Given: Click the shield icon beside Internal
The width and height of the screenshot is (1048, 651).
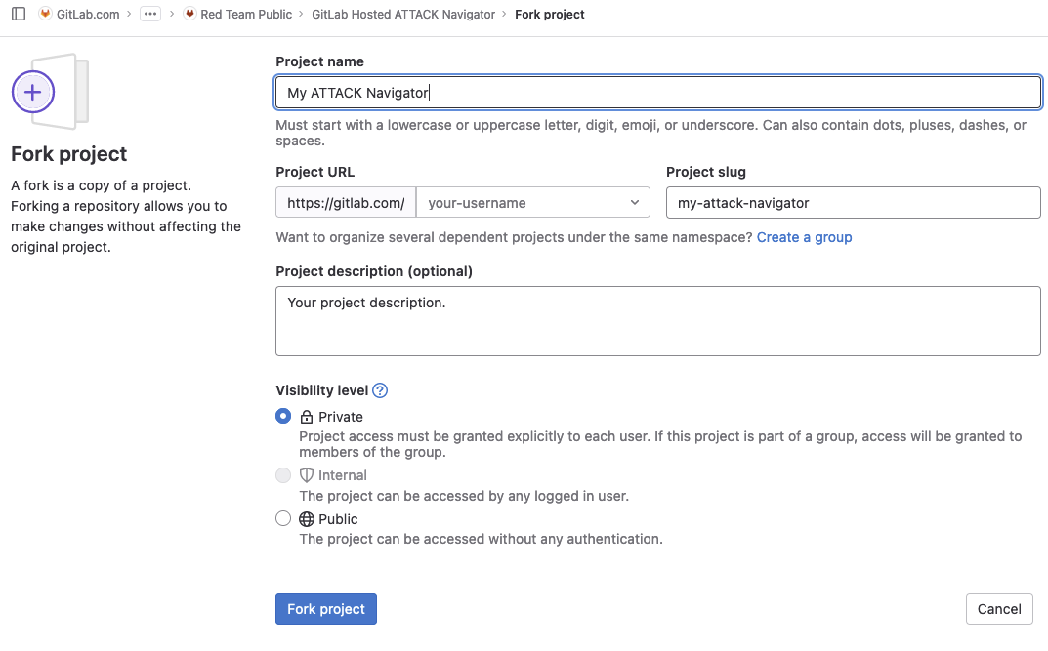Looking at the screenshot, I should [305, 475].
